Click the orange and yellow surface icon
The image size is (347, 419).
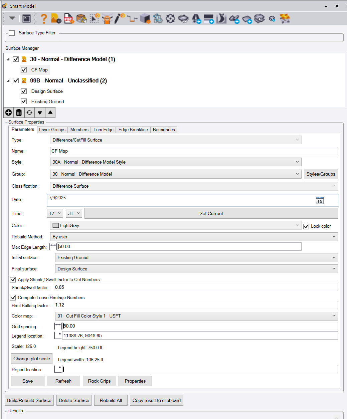point(285,19)
